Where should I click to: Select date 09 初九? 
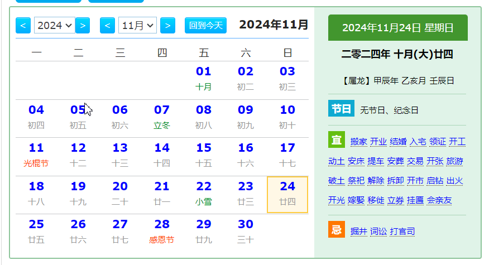click(246, 117)
